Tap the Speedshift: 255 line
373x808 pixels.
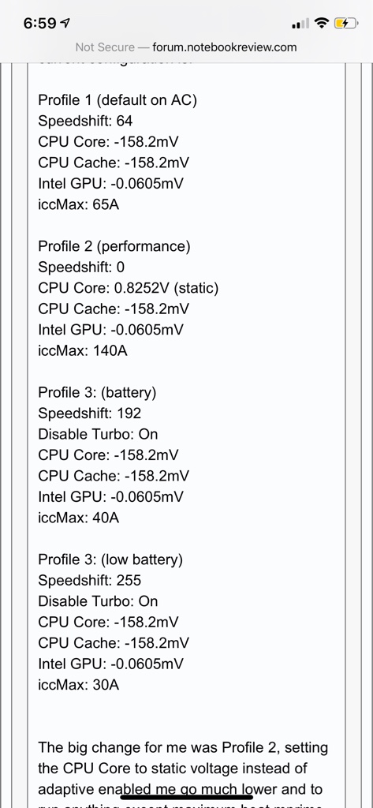coord(90,580)
